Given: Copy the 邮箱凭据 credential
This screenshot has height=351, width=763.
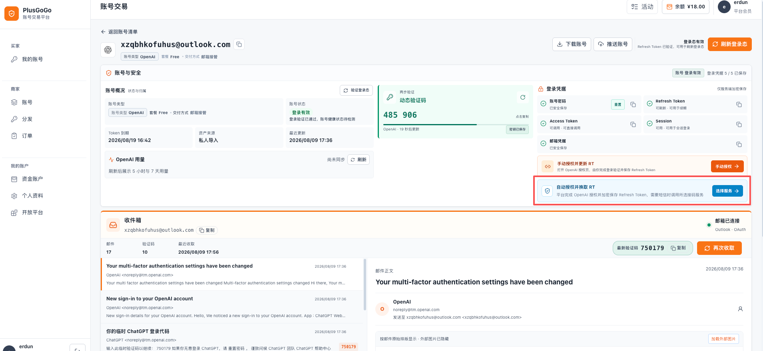Looking at the screenshot, I should (739, 144).
